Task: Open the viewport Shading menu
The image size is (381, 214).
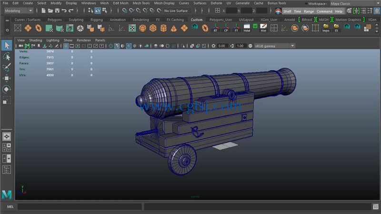Action: pyautogui.click(x=35, y=40)
